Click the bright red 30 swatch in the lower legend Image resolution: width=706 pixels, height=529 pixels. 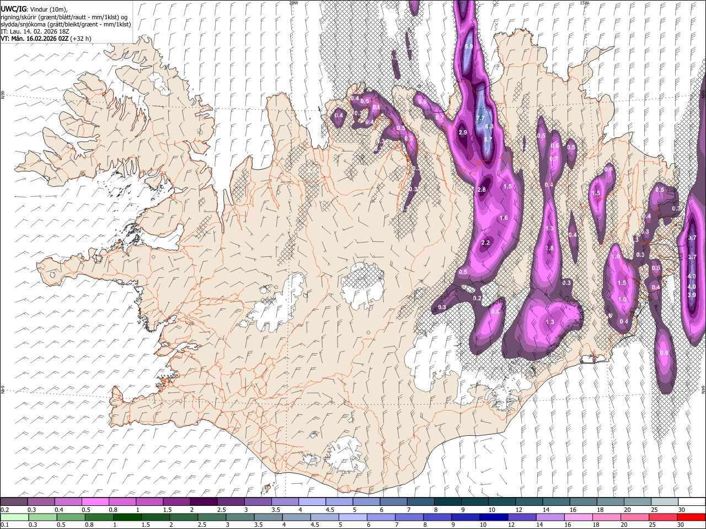click(x=691, y=517)
